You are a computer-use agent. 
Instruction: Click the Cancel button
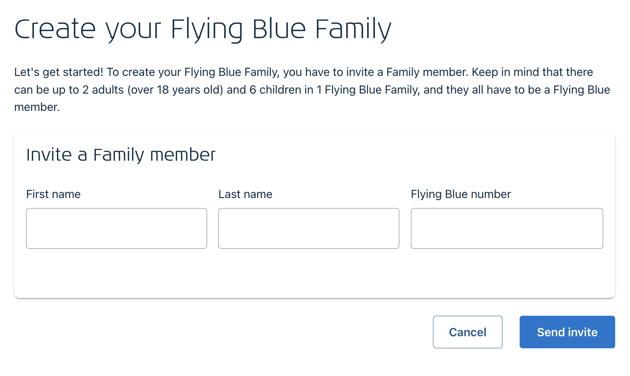(467, 332)
